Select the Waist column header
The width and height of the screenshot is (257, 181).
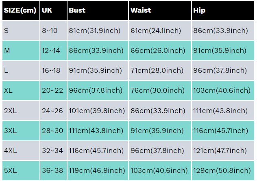click(160, 10)
